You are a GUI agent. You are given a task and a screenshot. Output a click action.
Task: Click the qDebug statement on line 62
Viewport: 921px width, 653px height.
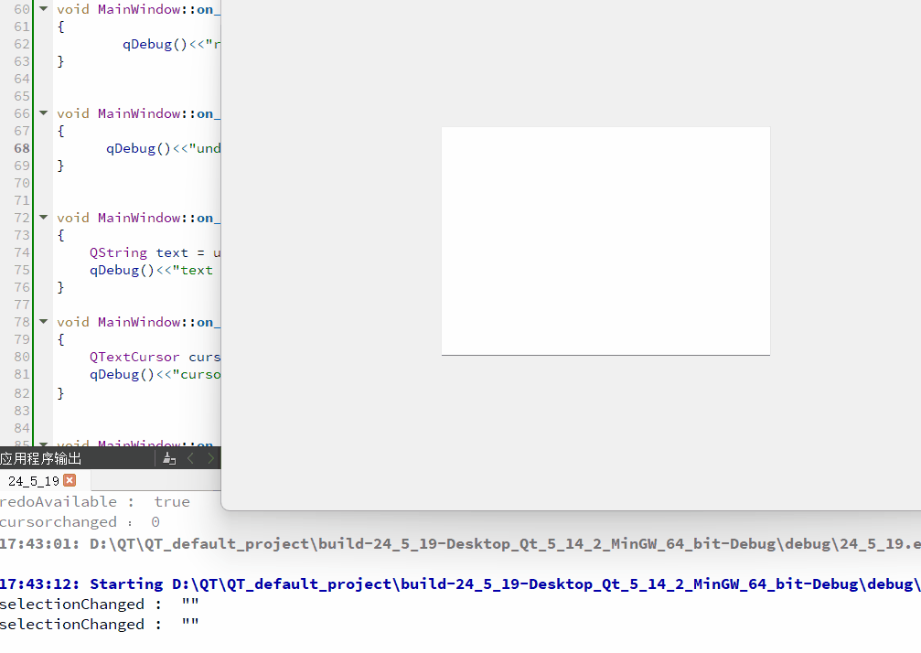[172, 44]
